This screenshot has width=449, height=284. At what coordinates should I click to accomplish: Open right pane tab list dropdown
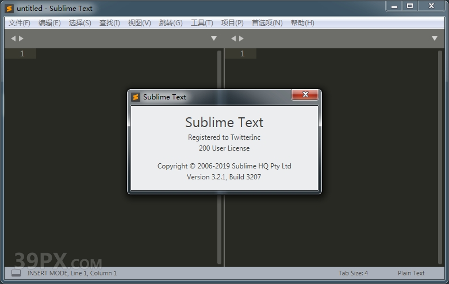point(435,39)
